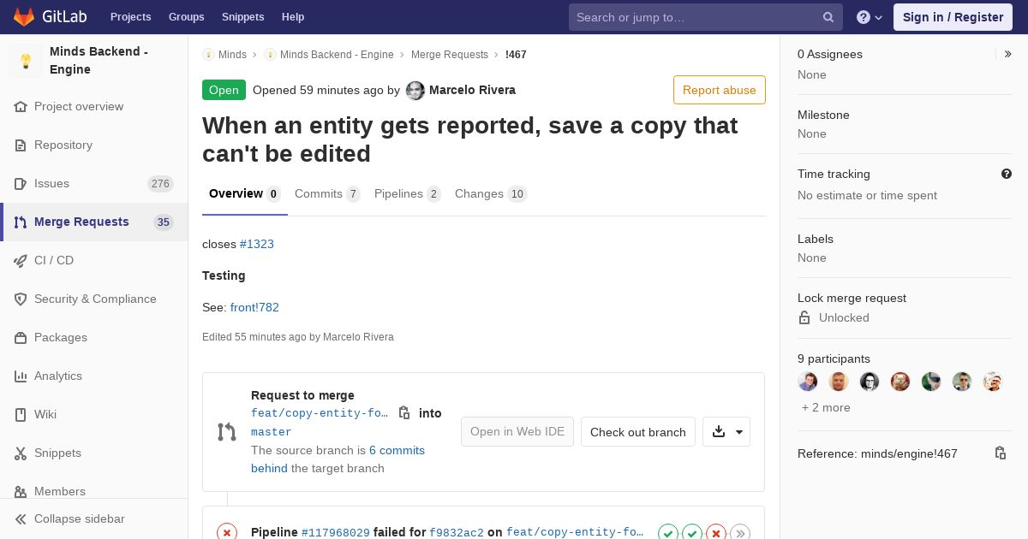1028x539 pixels.
Task: Click the seventh participant avatar
Action: click(993, 382)
